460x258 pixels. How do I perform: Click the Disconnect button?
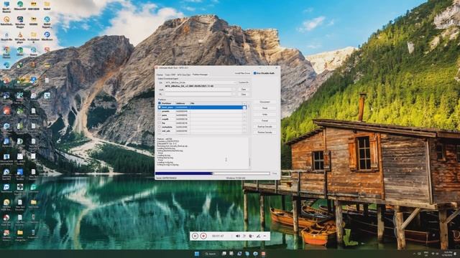click(264, 102)
